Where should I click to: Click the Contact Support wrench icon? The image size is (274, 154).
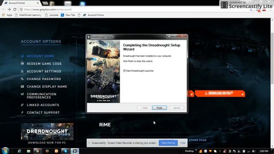[x=22, y=113]
